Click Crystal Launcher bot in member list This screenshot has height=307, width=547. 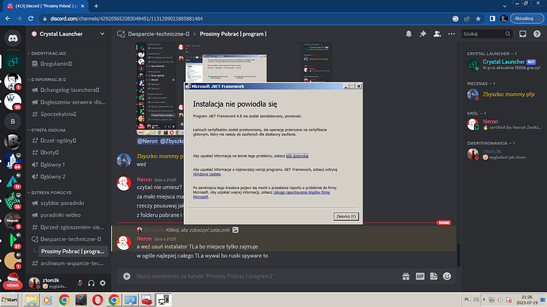pos(503,64)
